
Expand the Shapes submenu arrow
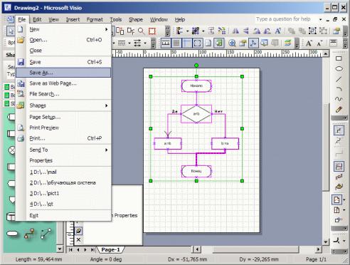click(107, 105)
